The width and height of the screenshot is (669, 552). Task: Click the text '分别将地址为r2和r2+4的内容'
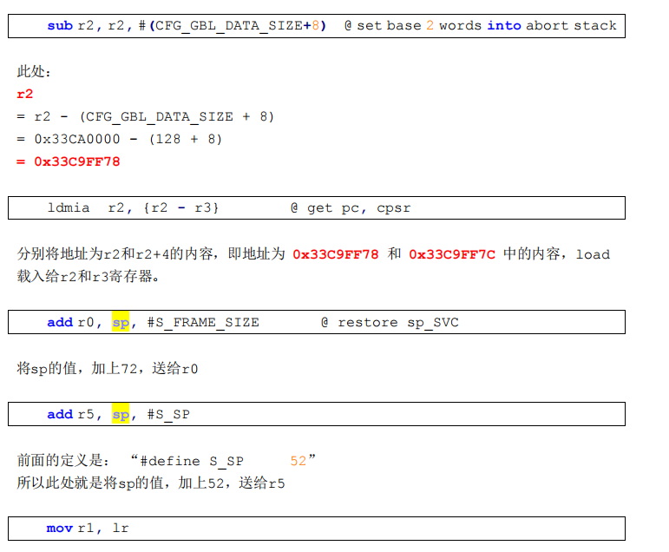(x=115, y=254)
